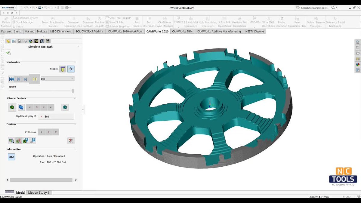This screenshot has width=361, height=203.
Task: Toggle third grey display option in row
Action: (x=44, y=107)
